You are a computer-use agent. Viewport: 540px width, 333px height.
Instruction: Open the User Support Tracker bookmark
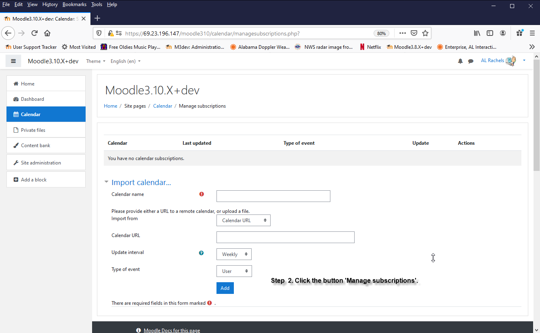[31, 47]
